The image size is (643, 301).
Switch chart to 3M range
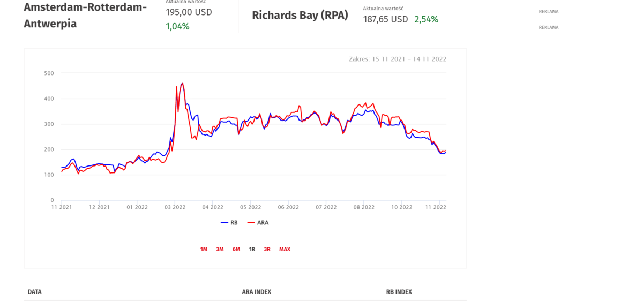220,249
